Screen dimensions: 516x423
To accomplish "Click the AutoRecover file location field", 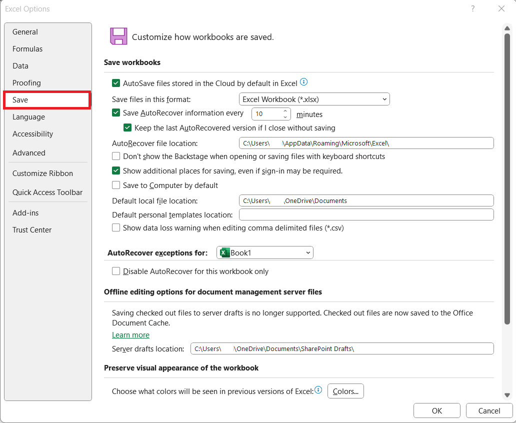I will pyautogui.click(x=366, y=143).
